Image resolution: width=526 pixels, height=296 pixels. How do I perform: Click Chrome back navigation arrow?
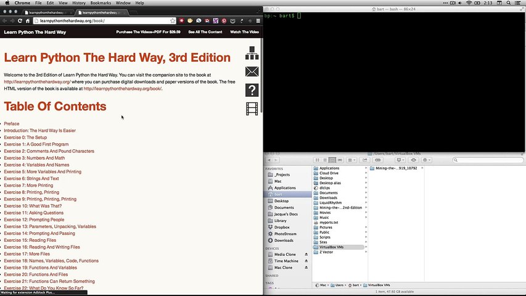point(5,21)
